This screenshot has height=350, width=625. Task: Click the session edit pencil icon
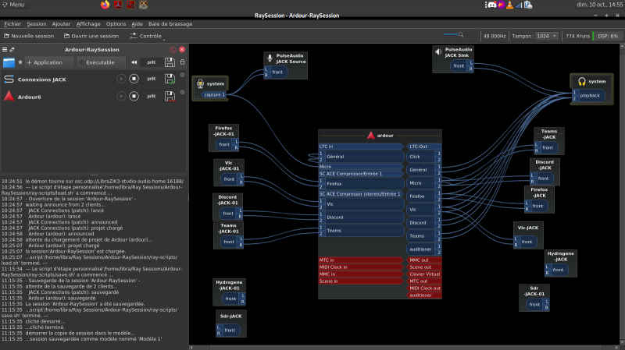(x=12, y=49)
